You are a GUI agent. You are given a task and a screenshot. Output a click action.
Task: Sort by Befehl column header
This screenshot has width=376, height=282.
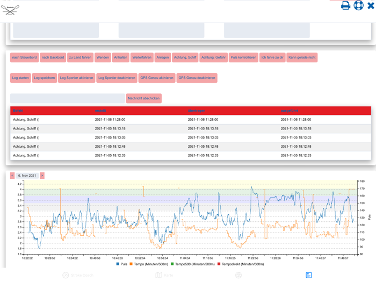point(18,111)
